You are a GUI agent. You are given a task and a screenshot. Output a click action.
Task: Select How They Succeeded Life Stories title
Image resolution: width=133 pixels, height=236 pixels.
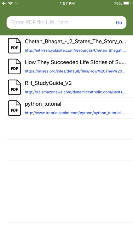75,62
